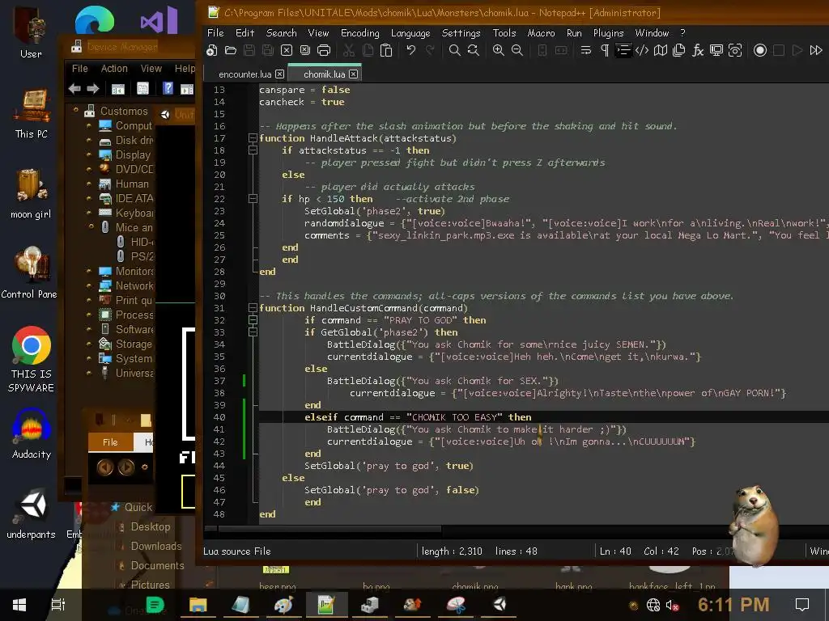Switch to the encounter.lua tab
Viewport: 829px width, 621px height.
click(x=244, y=74)
